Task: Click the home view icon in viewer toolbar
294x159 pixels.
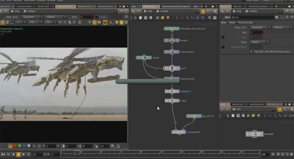Action: click(x=69, y=22)
